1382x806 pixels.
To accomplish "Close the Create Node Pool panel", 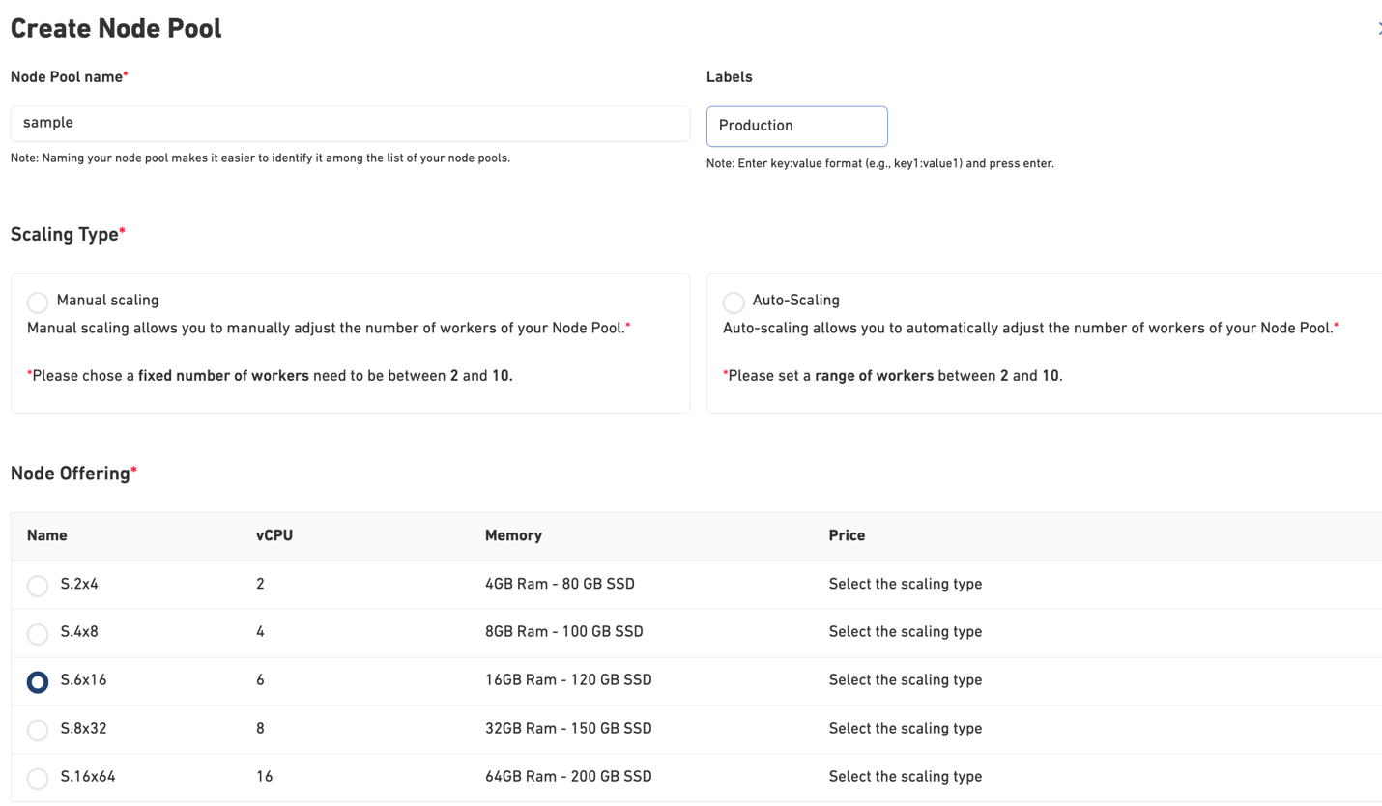I will (x=1378, y=29).
